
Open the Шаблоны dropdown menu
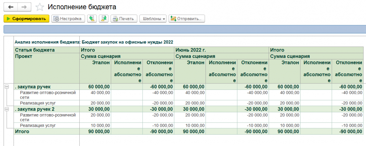(x=153, y=19)
